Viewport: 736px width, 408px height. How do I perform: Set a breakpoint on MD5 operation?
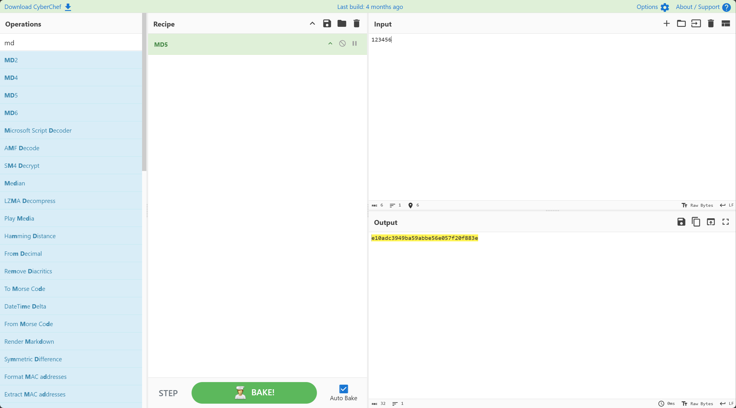(x=355, y=44)
